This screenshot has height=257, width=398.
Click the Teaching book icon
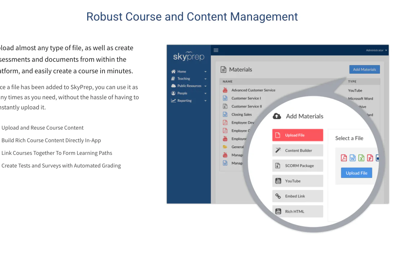(173, 79)
